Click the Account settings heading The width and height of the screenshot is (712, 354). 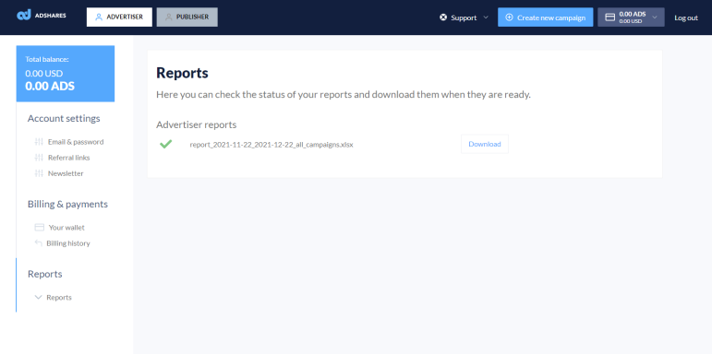[x=64, y=119]
